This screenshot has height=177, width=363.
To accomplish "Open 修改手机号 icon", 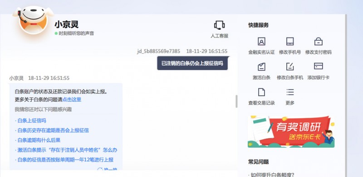I will [x=290, y=42].
